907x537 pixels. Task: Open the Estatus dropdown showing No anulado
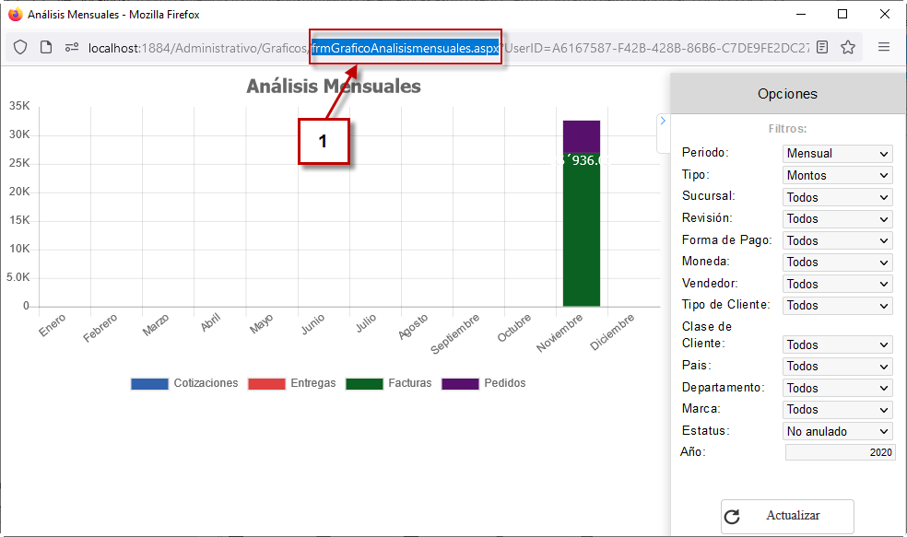click(x=837, y=431)
